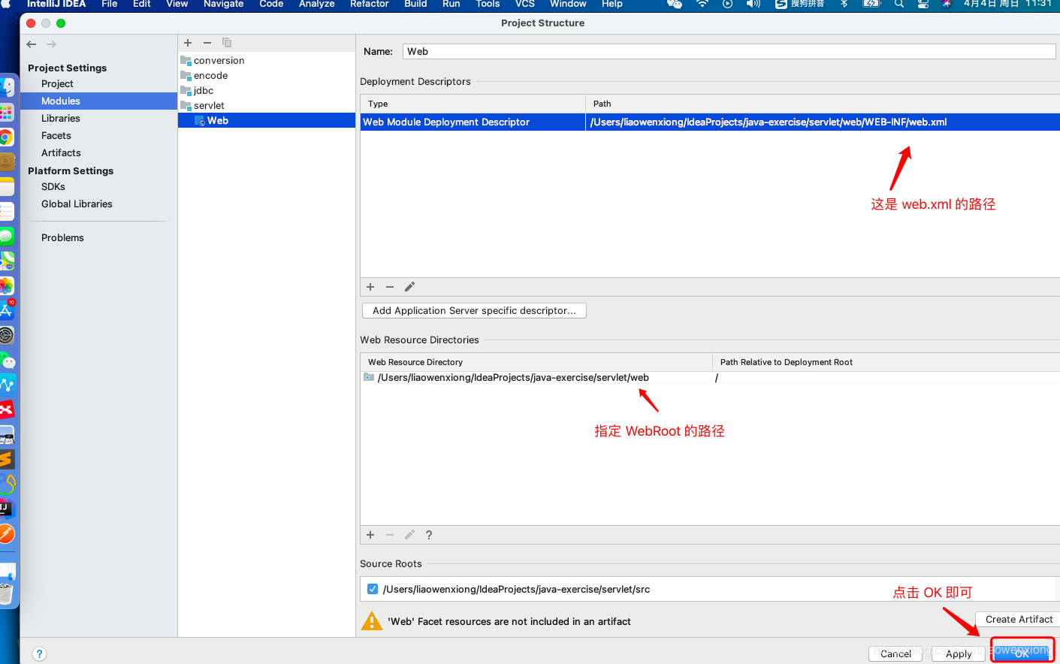The height and width of the screenshot is (664, 1060).
Task: Click the forward navigation arrow
Action: (x=51, y=44)
